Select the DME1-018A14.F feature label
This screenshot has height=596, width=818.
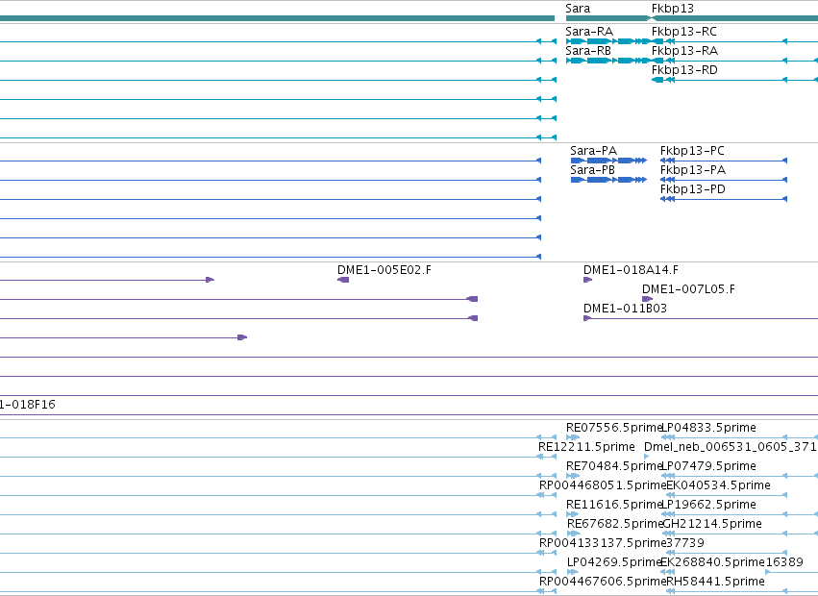(631, 270)
